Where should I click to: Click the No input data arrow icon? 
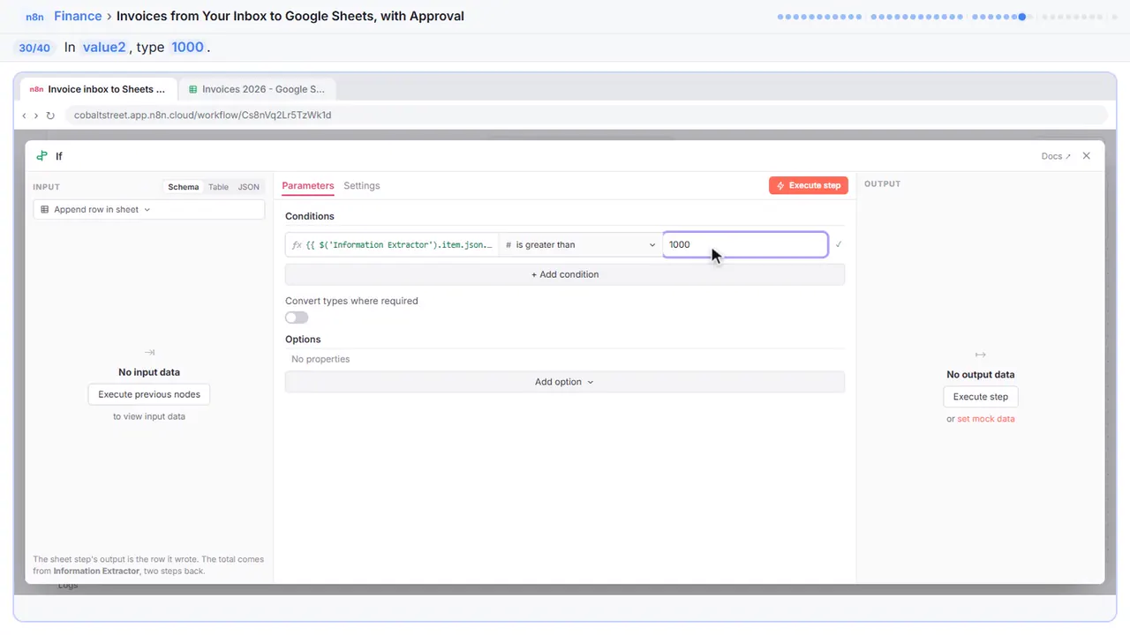[149, 353]
